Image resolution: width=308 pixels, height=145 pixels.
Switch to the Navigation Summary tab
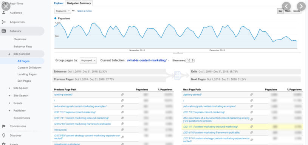(79, 3)
